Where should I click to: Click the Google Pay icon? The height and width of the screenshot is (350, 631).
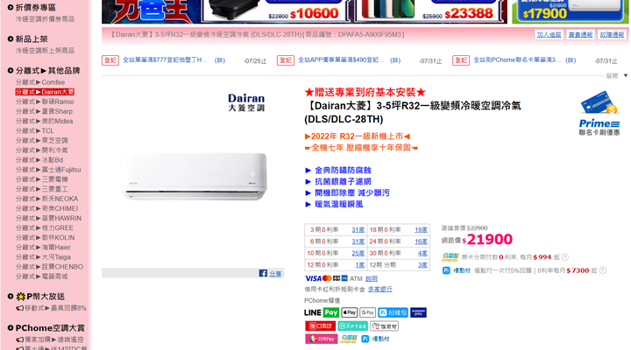[x=367, y=312]
